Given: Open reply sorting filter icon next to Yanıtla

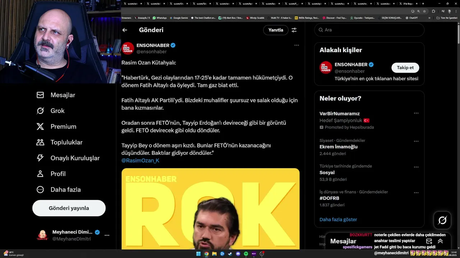Looking at the screenshot, I should pyautogui.click(x=294, y=30).
